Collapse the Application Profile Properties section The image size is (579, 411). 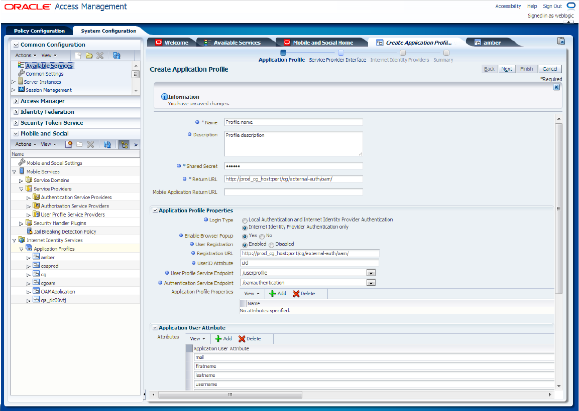(156, 211)
